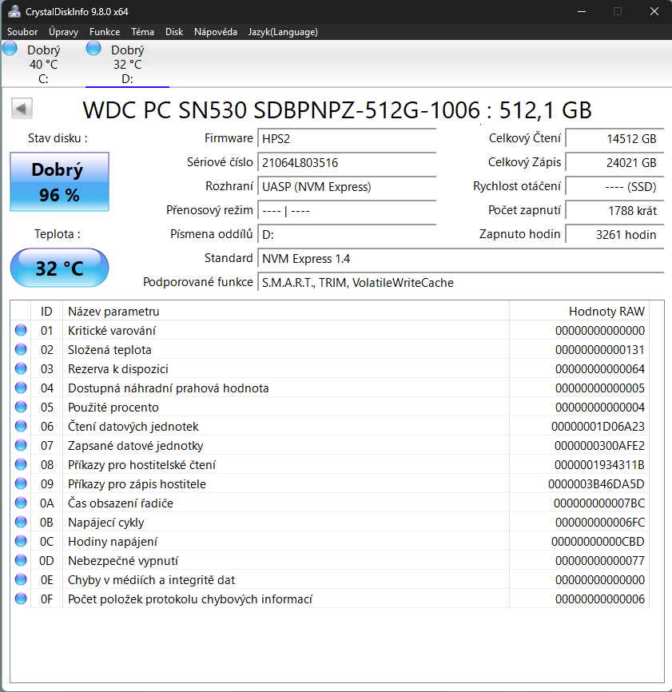
Task: Select the Složená teplota row text
Action: click(x=109, y=349)
